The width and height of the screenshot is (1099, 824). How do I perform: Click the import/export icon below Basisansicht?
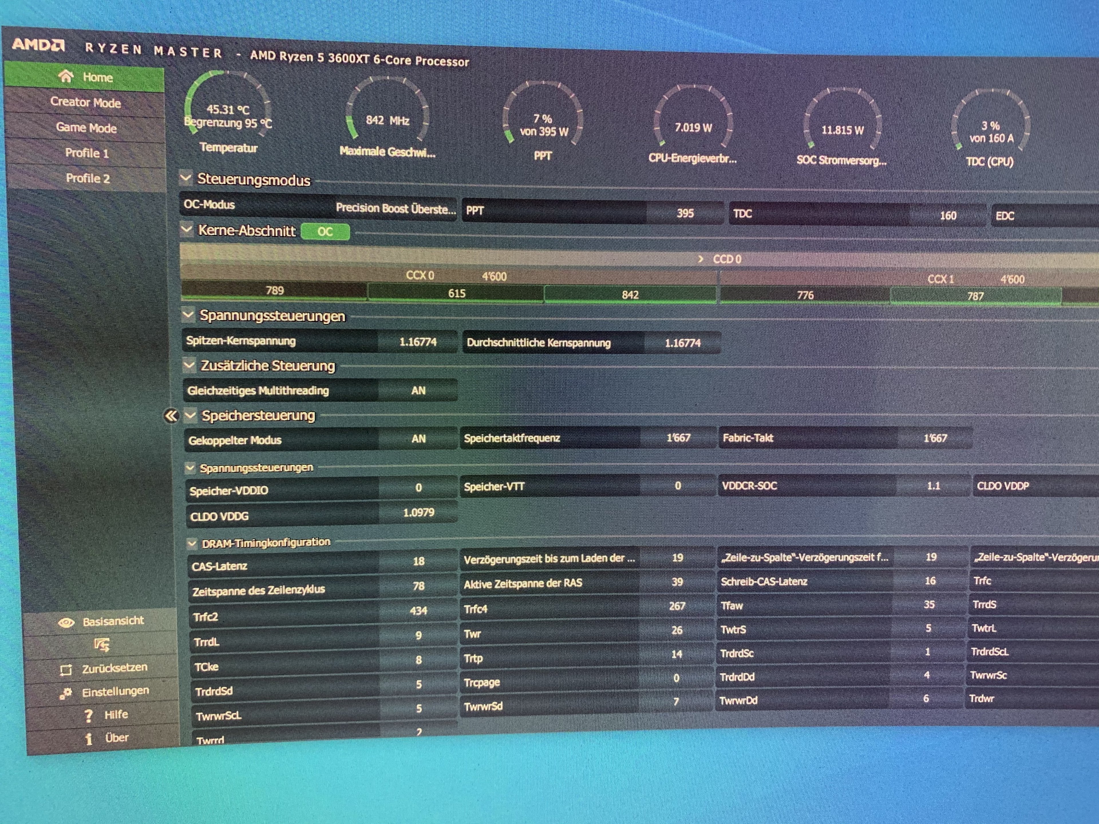pyautogui.click(x=102, y=645)
